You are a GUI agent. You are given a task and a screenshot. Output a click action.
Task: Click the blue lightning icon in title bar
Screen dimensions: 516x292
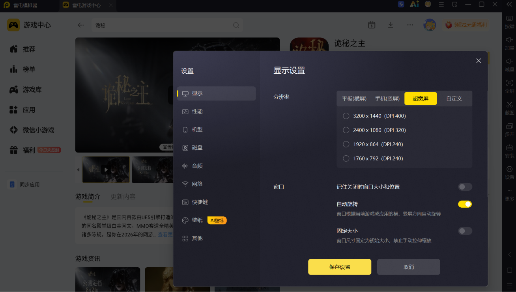[x=401, y=5]
